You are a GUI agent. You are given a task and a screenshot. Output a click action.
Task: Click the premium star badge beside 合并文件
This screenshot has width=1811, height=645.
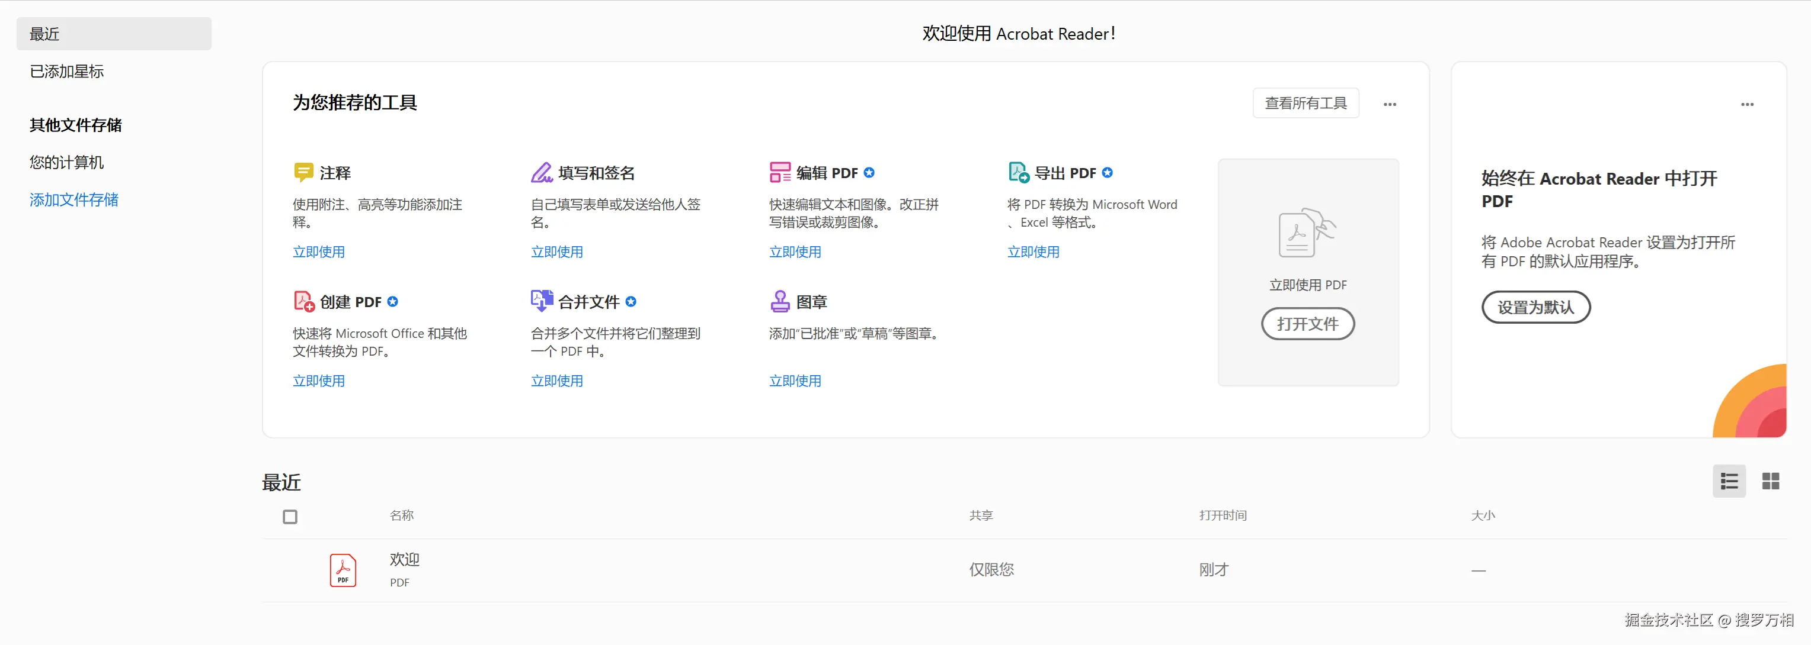click(x=631, y=302)
